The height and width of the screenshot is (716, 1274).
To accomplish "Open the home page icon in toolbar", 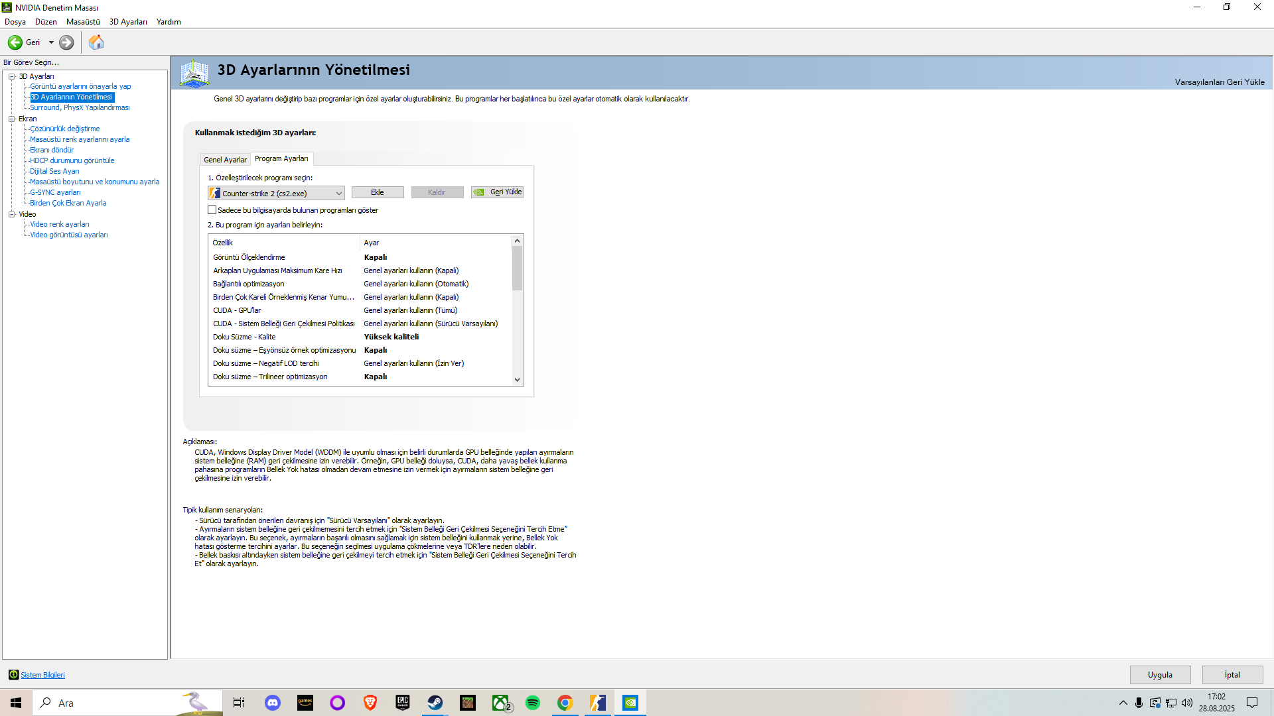I will (x=96, y=42).
